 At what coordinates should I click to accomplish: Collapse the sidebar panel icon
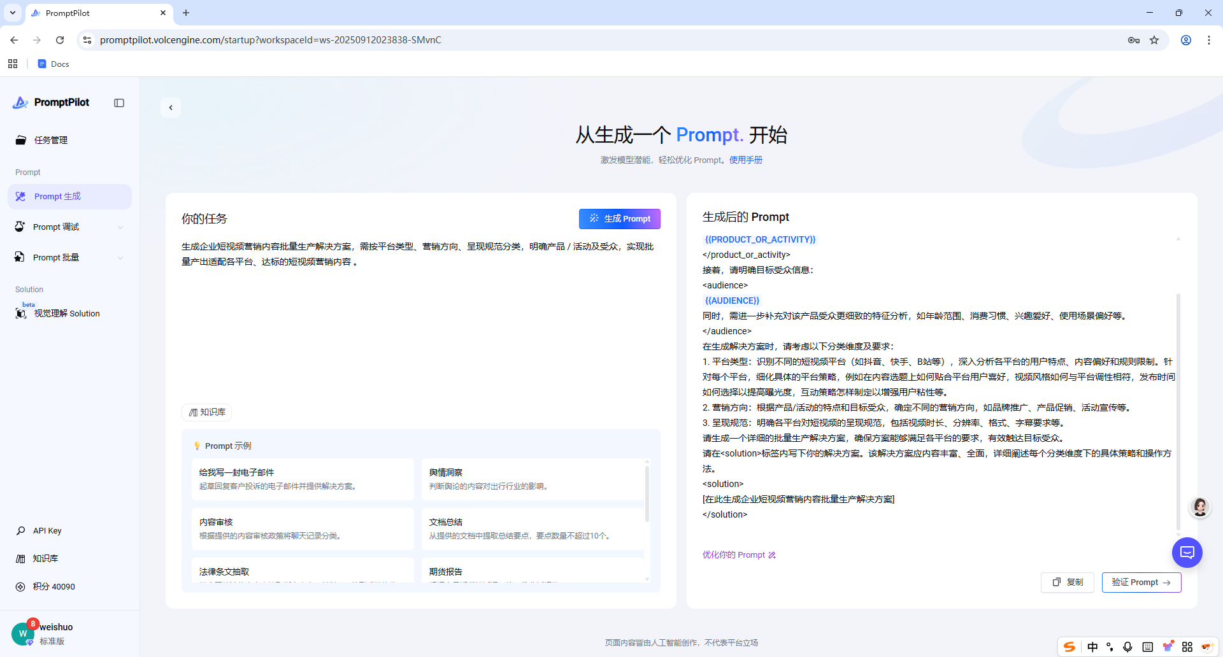click(119, 103)
